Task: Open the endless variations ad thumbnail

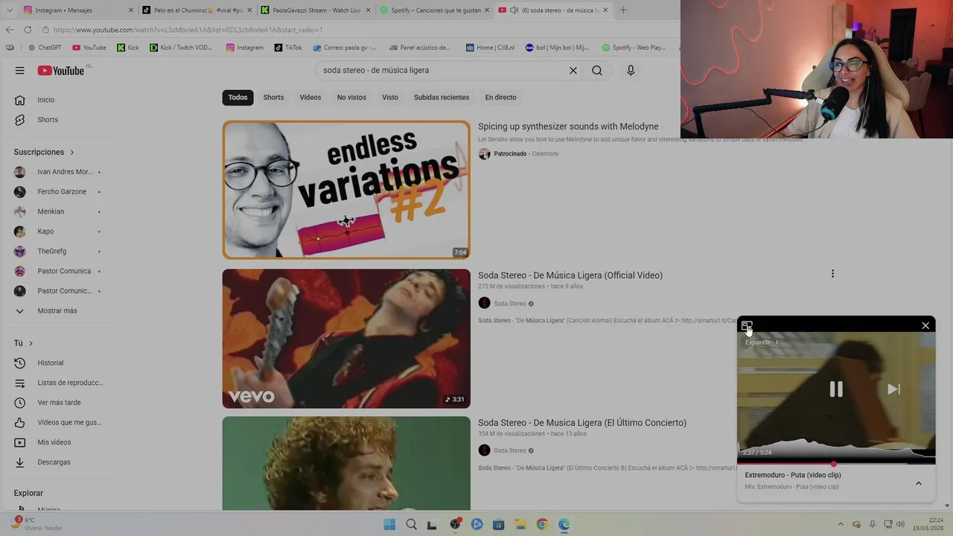Action: pos(346,190)
